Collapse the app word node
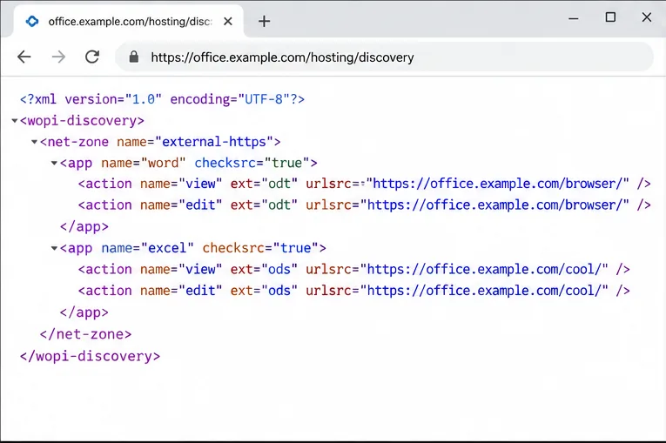This screenshot has height=443, width=666. coord(54,163)
